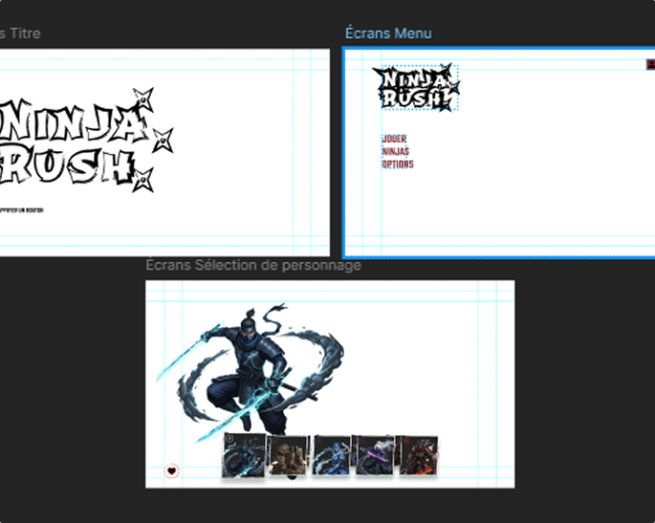Choose the dark ninja with cyan blades thumbnail
This screenshot has width=655, height=523.
[x=244, y=455]
